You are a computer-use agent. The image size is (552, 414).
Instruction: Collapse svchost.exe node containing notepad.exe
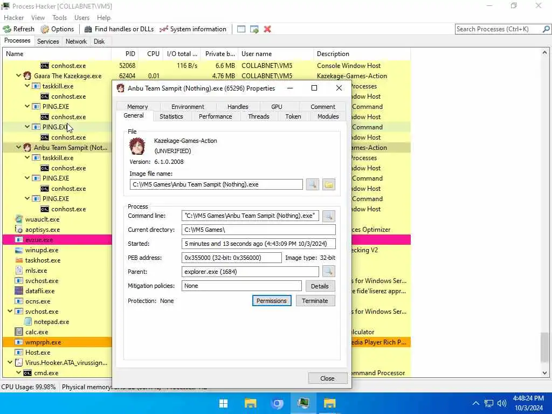10,311
